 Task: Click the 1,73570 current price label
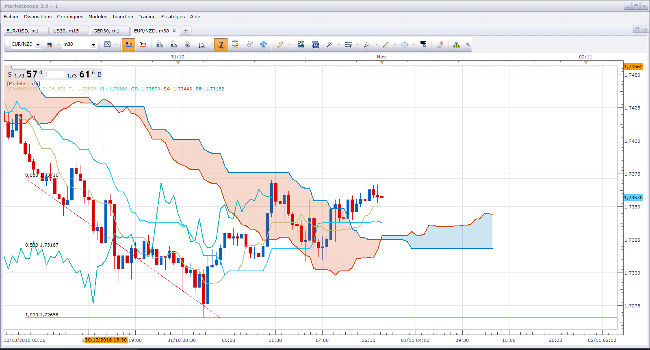[x=633, y=198]
